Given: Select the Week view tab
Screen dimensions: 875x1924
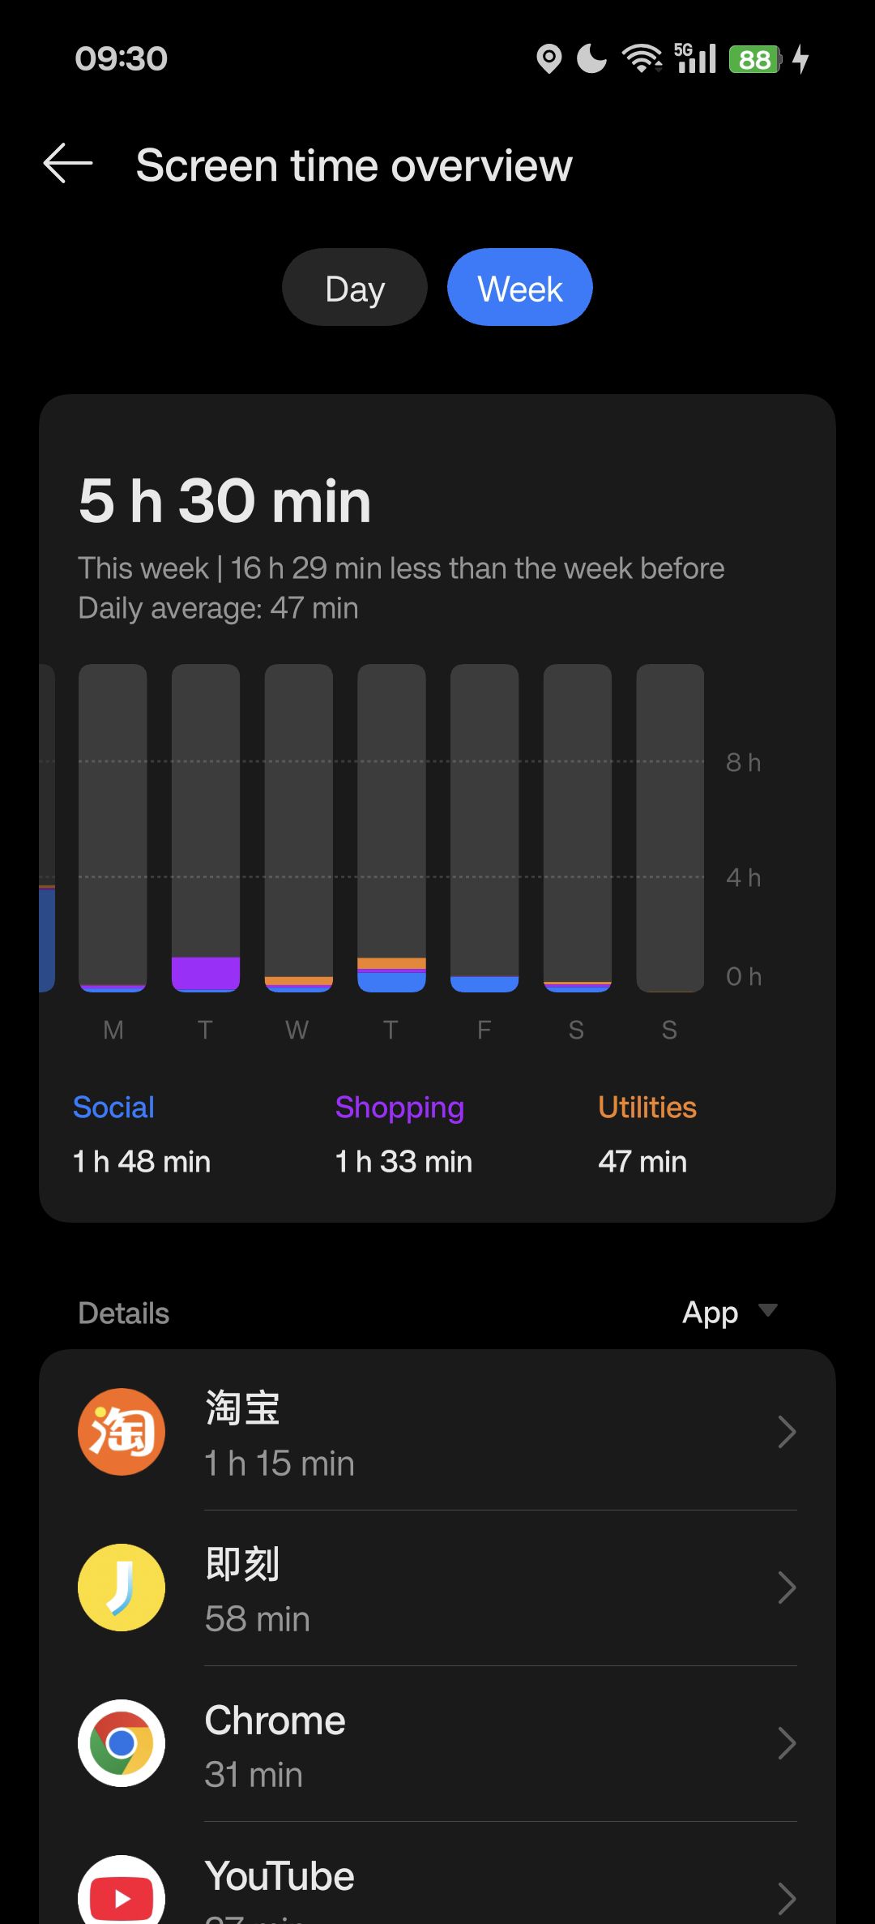Looking at the screenshot, I should coord(520,288).
